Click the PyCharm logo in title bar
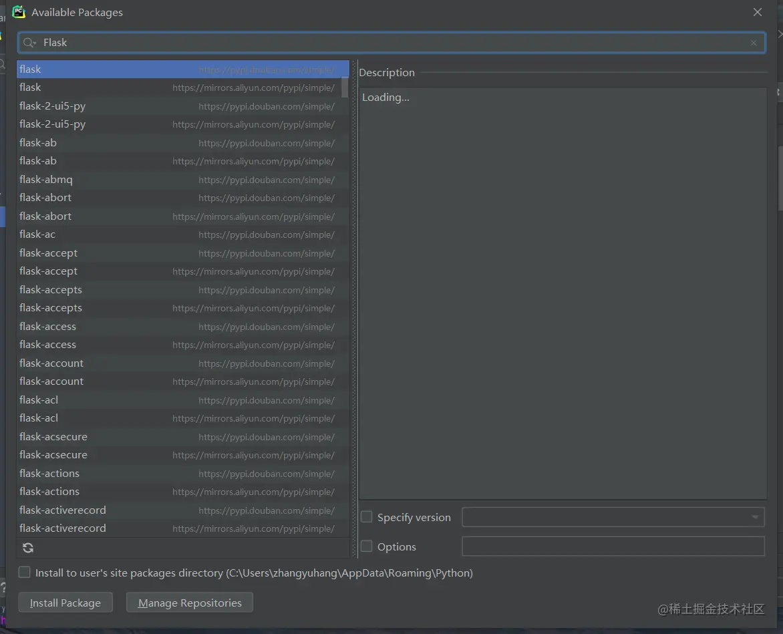This screenshot has height=634, width=783. click(19, 12)
